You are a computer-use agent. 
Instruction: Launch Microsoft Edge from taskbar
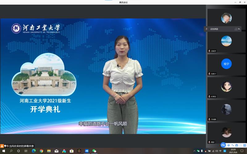tap(34, 151)
